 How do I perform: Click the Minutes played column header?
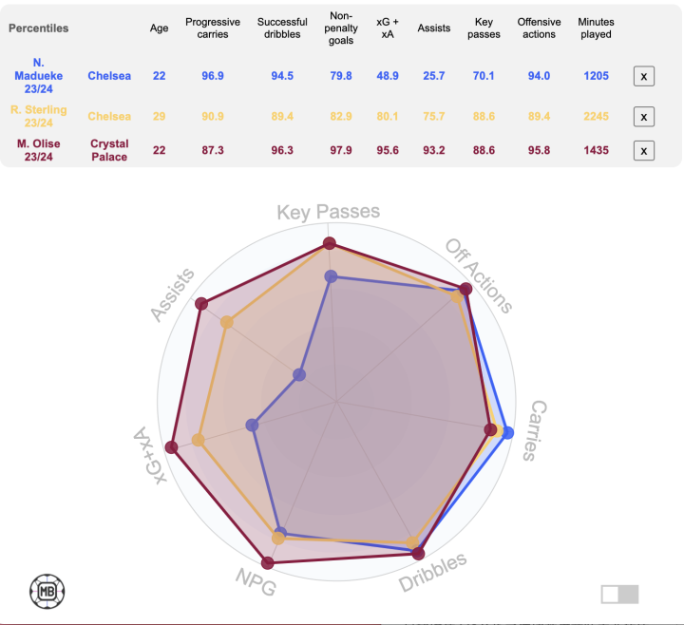(x=596, y=28)
